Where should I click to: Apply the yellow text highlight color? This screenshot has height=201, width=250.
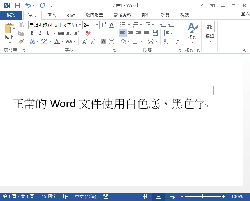(x=44, y=41)
